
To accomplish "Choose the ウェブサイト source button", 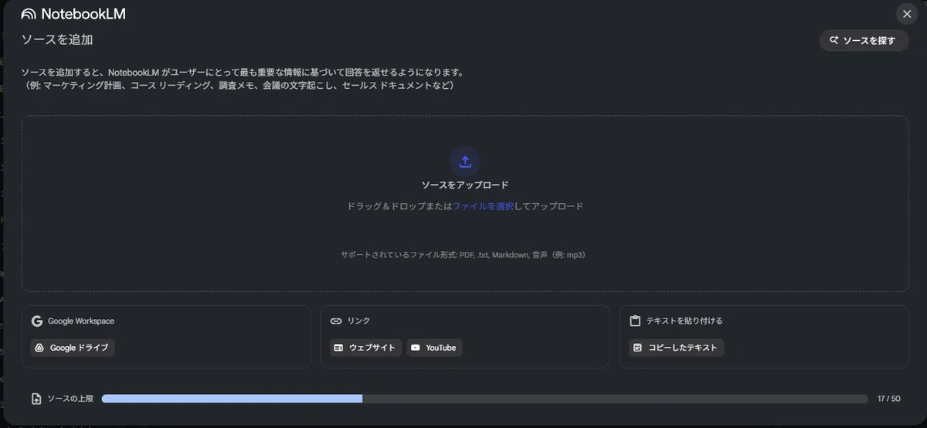I will pos(365,348).
